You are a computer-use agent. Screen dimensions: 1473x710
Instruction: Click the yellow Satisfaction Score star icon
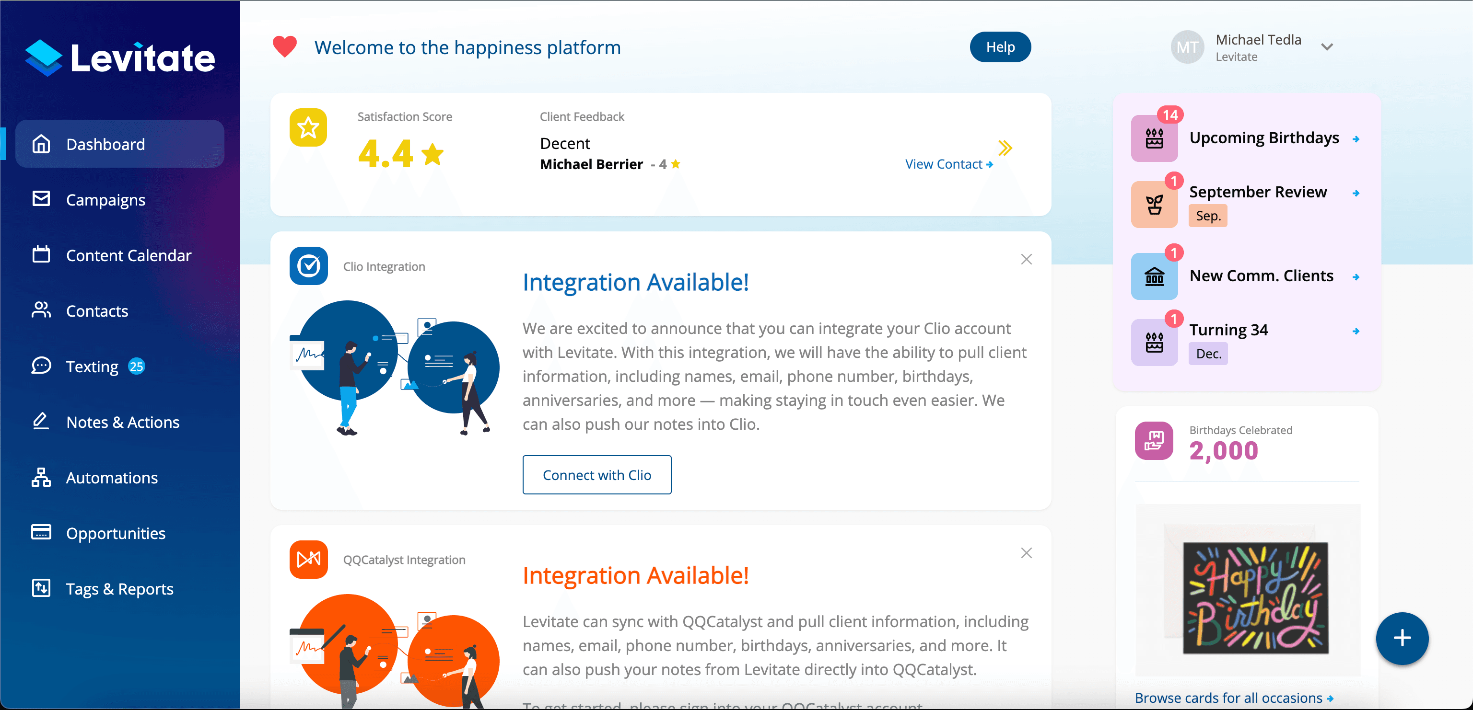(x=308, y=127)
